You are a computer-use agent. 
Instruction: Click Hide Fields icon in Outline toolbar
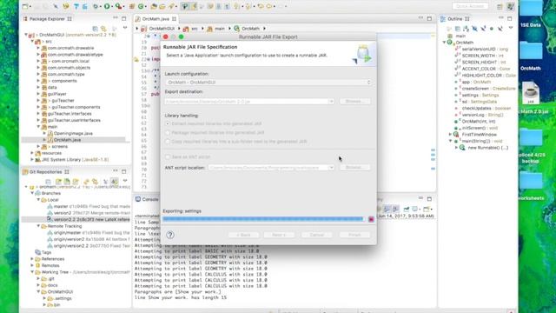tap(475, 29)
